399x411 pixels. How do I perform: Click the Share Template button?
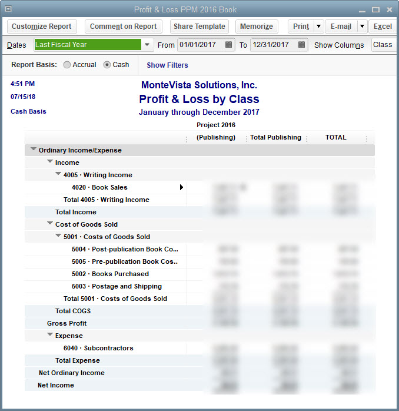[x=199, y=26]
